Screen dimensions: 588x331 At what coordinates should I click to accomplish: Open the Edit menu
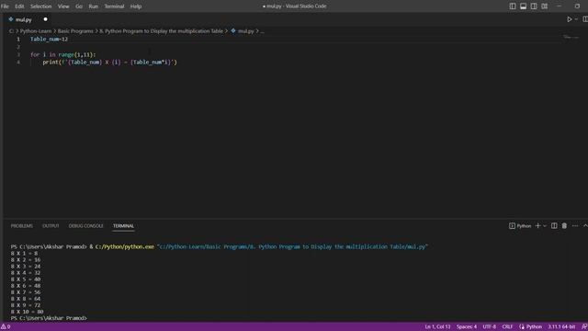pos(19,6)
